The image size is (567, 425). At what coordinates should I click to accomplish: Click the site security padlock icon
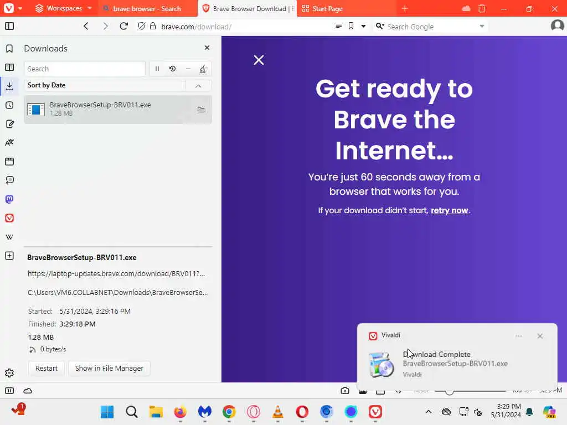pos(153,26)
